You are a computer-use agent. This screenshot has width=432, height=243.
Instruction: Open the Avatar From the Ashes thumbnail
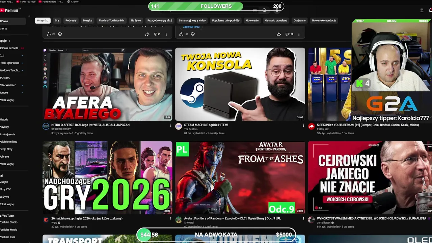pos(240,178)
